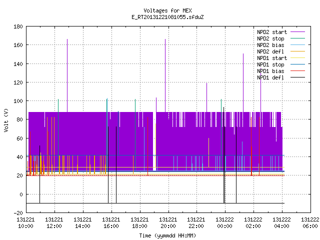Click the x-axis label 131221 14:00

click(x=82, y=223)
